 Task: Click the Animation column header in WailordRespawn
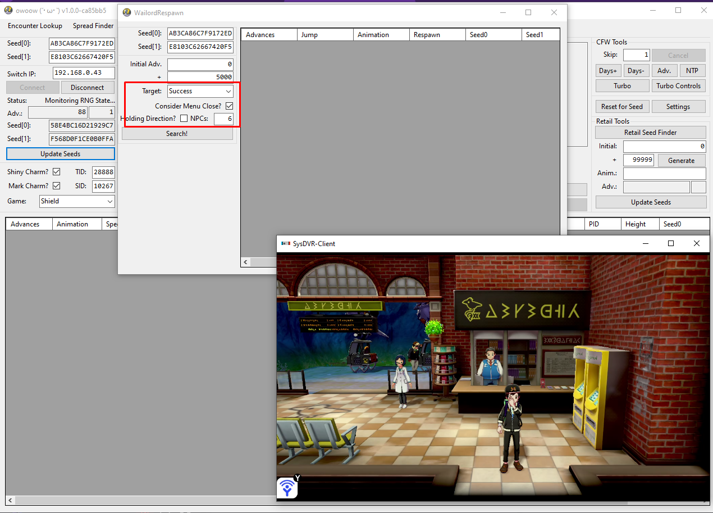(381, 35)
